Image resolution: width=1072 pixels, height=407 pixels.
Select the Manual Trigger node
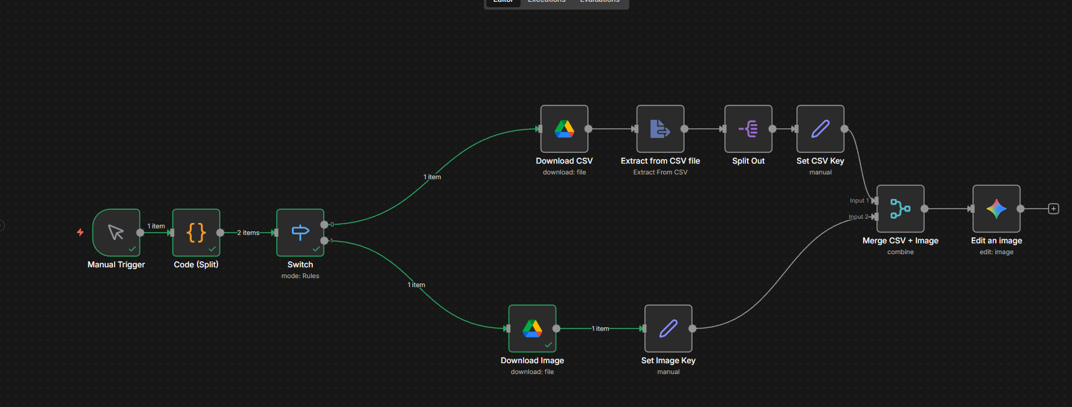tap(116, 233)
